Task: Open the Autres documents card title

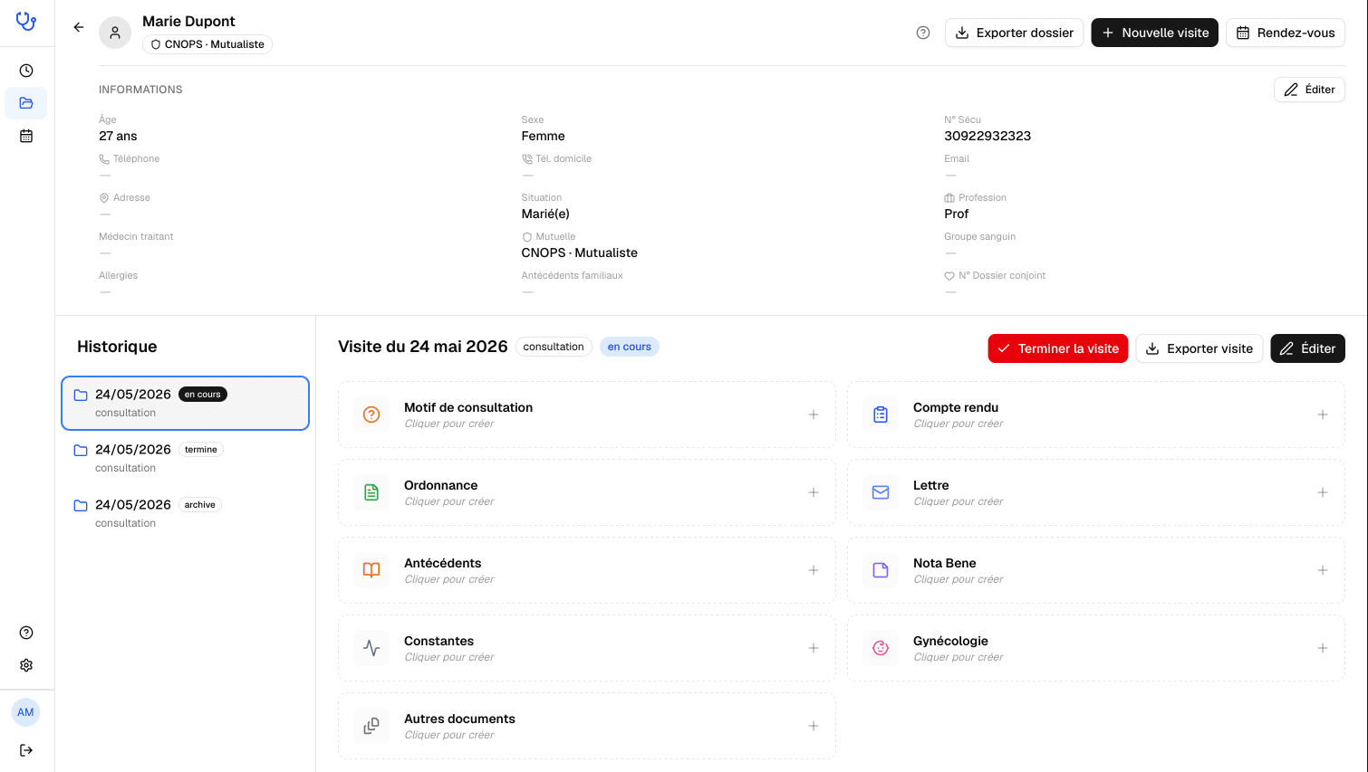Action: click(459, 719)
